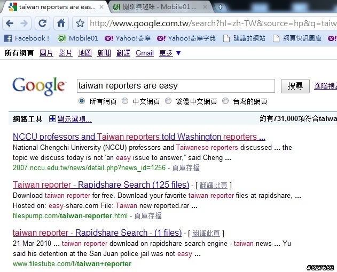337x272 pixels.
Task: Click the Google search text box
Action: pos(176,86)
